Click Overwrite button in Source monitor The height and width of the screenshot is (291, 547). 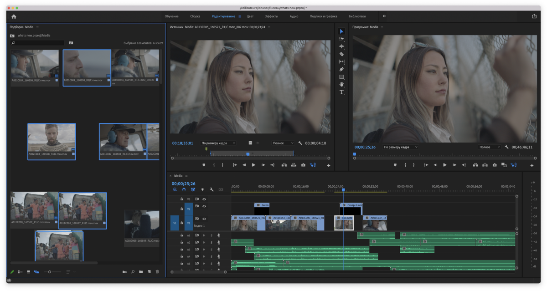pos(294,165)
